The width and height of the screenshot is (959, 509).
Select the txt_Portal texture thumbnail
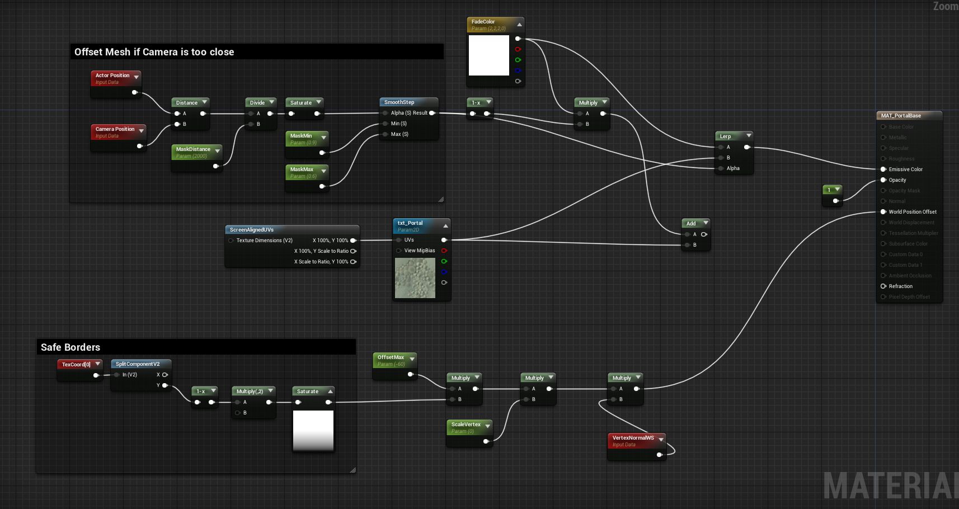415,278
